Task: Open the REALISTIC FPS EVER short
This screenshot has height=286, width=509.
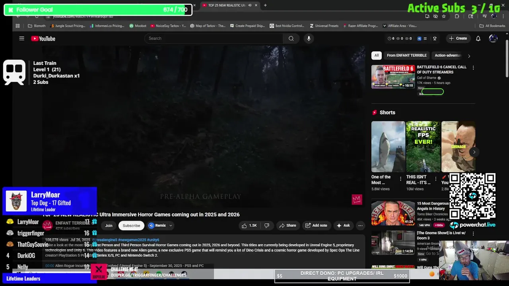Action: point(423,147)
